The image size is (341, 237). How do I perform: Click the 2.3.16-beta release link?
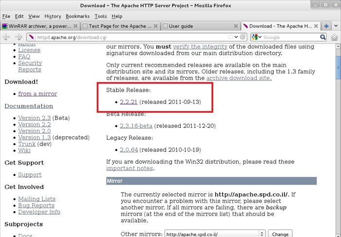coord(136,126)
